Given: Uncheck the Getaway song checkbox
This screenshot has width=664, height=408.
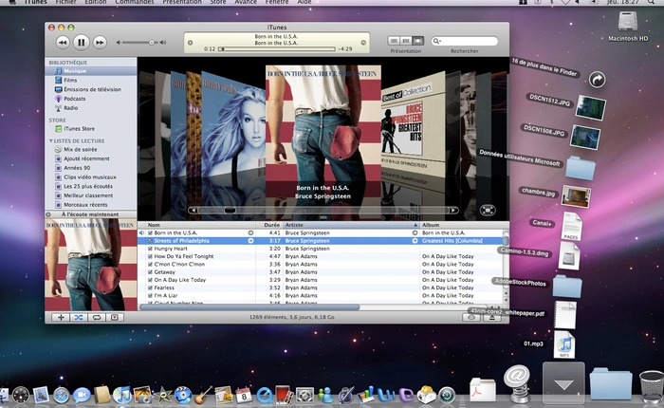Looking at the screenshot, I should [x=150, y=271].
